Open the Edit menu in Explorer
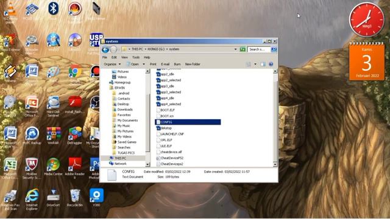390x219 pixels. pos(114,57)
